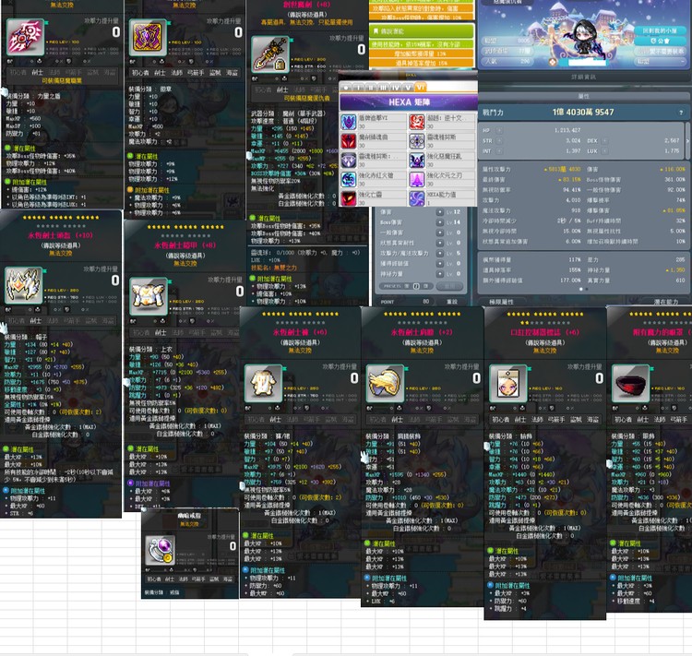Click the plus button next to INT
The height and width of the screenshot is (656, 692).
click(499, 151)
